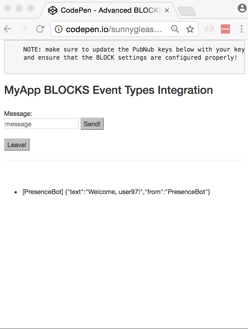Image resolution: width=248 pixels, height=329 pixels.
Task: Click the Leave! button
Action: click(x=17, y=144)
